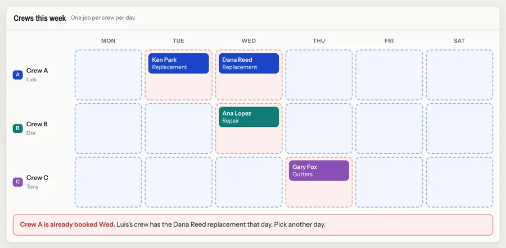Select Crew C's empty Wednesday slot

pos(249,182)
